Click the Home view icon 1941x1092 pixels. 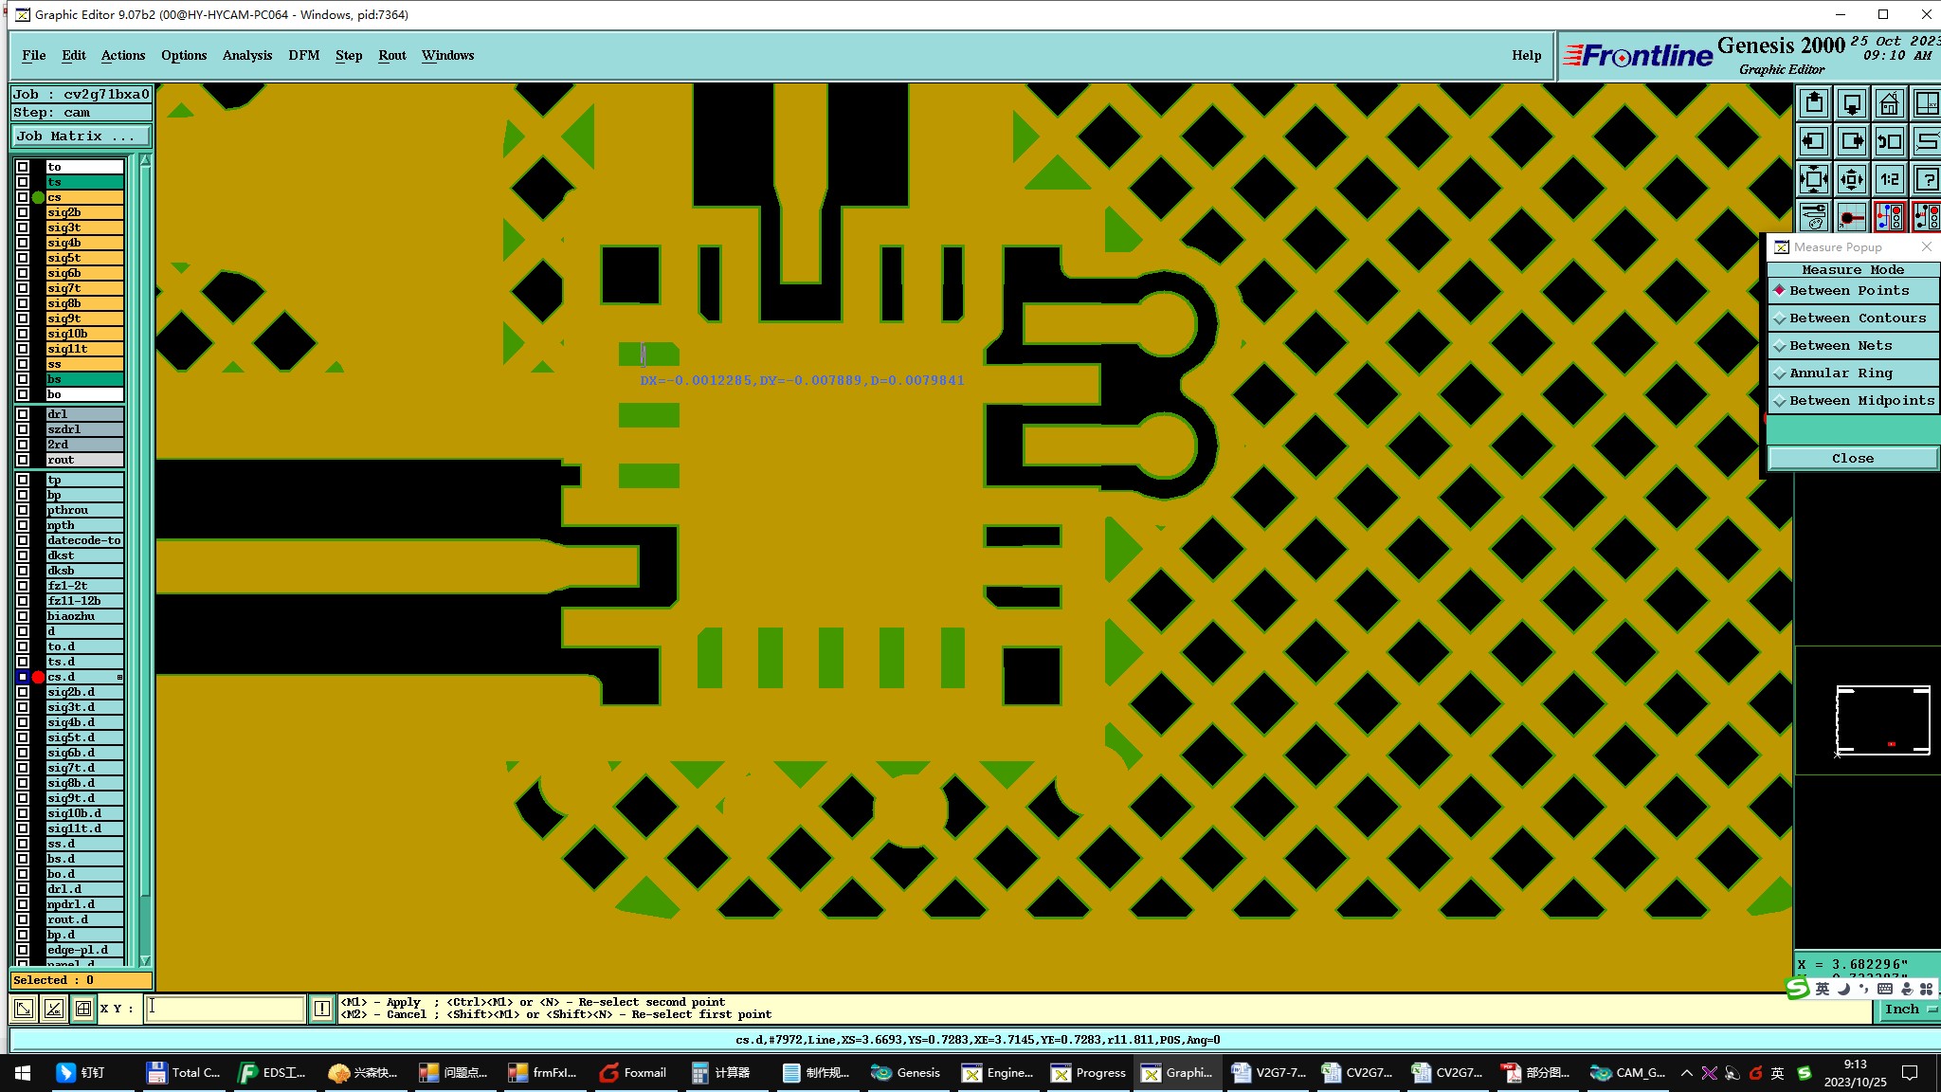(1889, 103)
